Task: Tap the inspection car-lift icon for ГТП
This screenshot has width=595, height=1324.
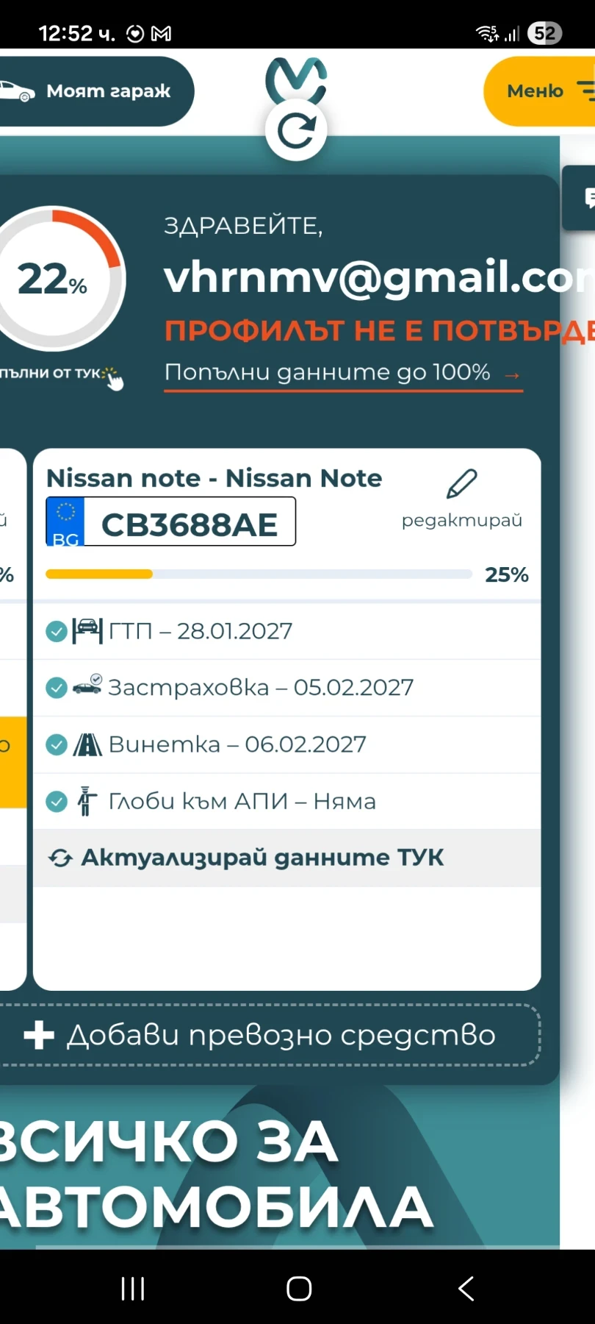Action: [87, 631]
